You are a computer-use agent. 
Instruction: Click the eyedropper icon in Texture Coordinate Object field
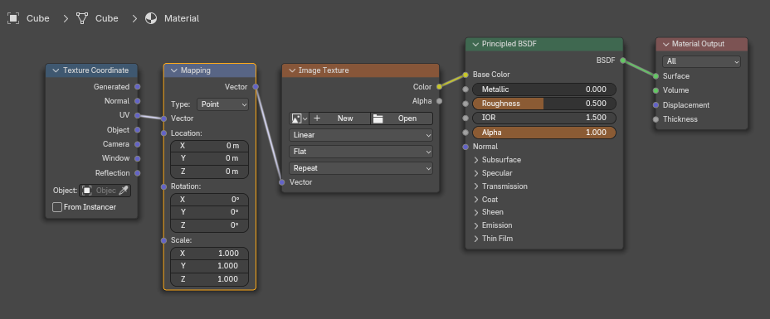[124, 191]
